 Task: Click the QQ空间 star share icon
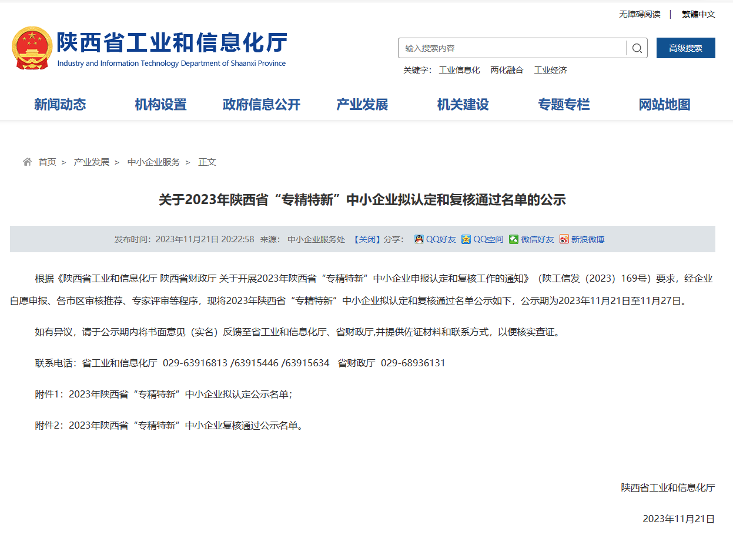click(466, 239)
